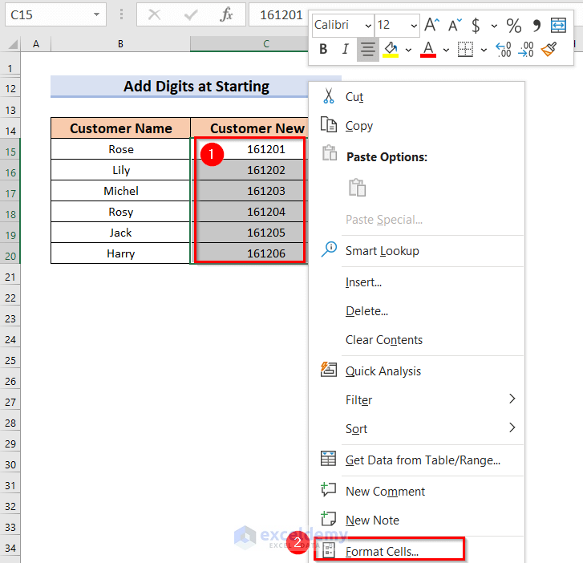Choose New Comment menu entry
The image size is (583, 563).
[x=416, y=492]
